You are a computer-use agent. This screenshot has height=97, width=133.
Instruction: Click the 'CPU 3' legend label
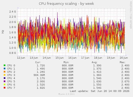point(11,75)
